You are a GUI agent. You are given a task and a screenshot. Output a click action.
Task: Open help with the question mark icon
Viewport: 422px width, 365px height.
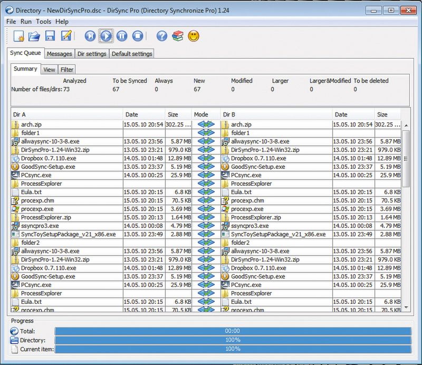pyautogui.click(x=162, y=36)
